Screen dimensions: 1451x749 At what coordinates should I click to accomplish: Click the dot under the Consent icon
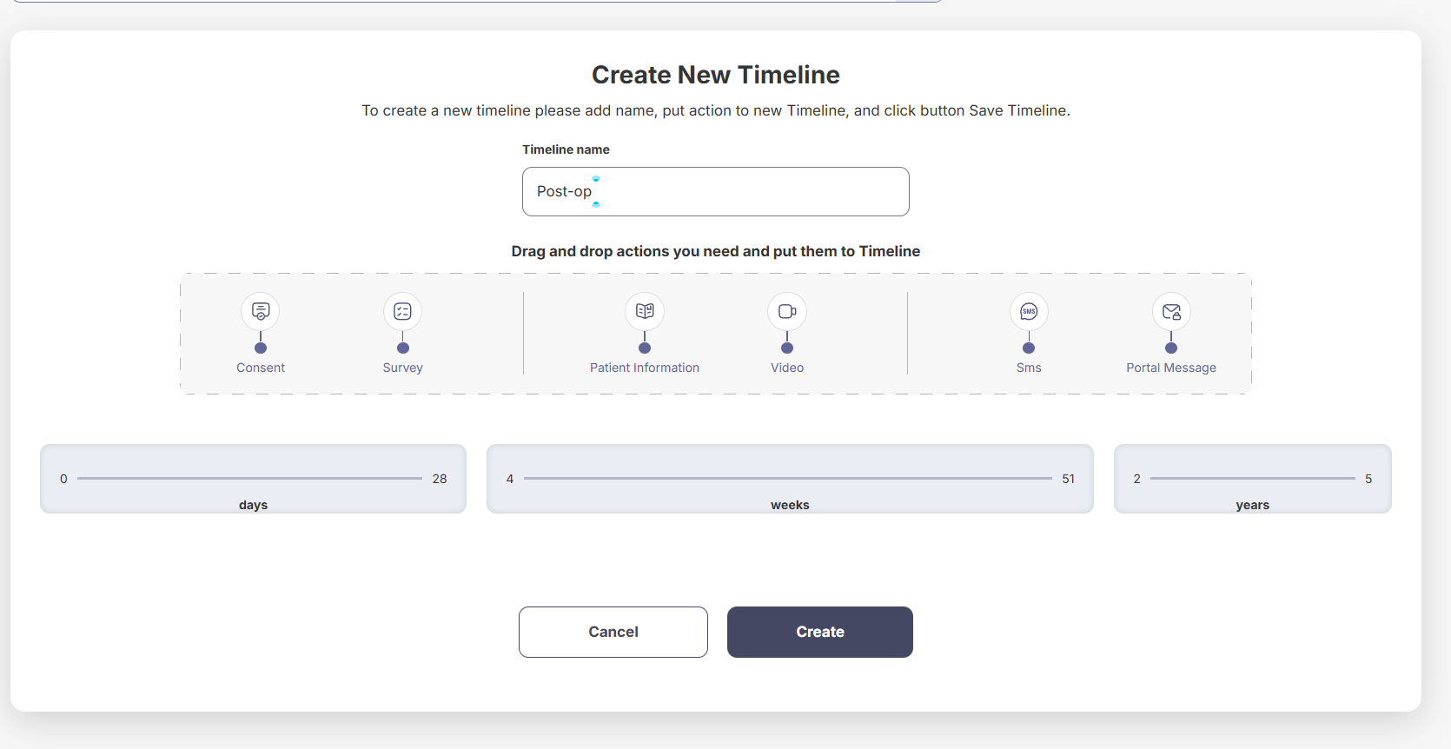click(261, 348)
